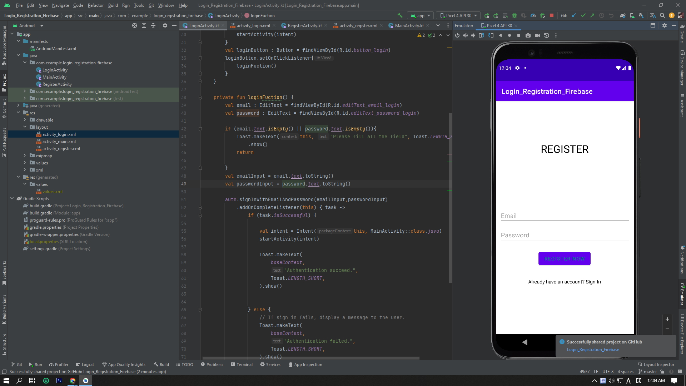Click the Make Project hammer icon
Screen dimensions: 686x386
point(400,15)
